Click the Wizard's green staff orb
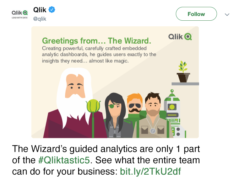 click(x=93, y=106)
